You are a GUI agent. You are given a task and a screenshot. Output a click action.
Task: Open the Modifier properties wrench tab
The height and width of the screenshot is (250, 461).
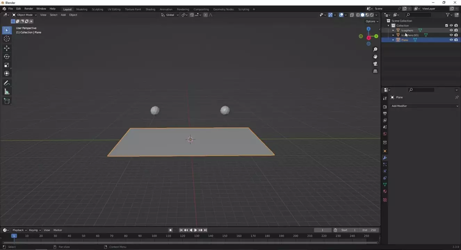(x=385, y=158)
